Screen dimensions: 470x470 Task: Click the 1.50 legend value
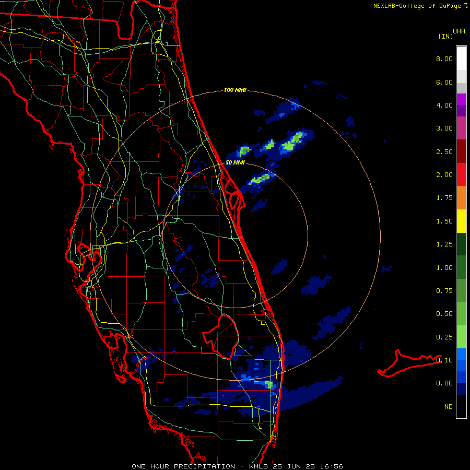point(444,221)
